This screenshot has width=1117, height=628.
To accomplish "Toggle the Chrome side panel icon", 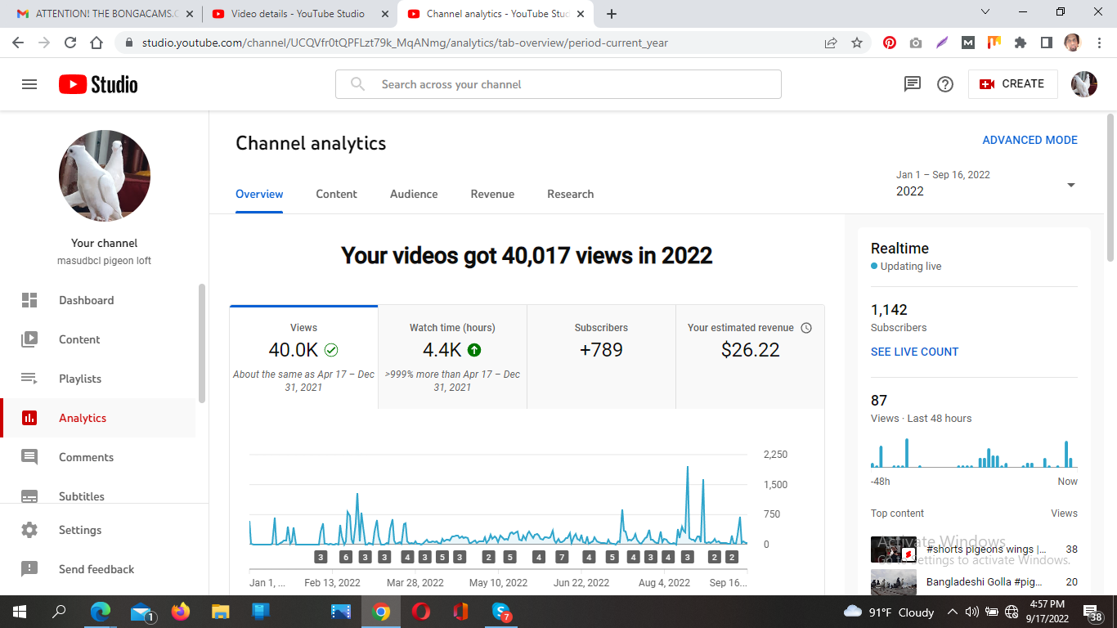I will 1046,43.
